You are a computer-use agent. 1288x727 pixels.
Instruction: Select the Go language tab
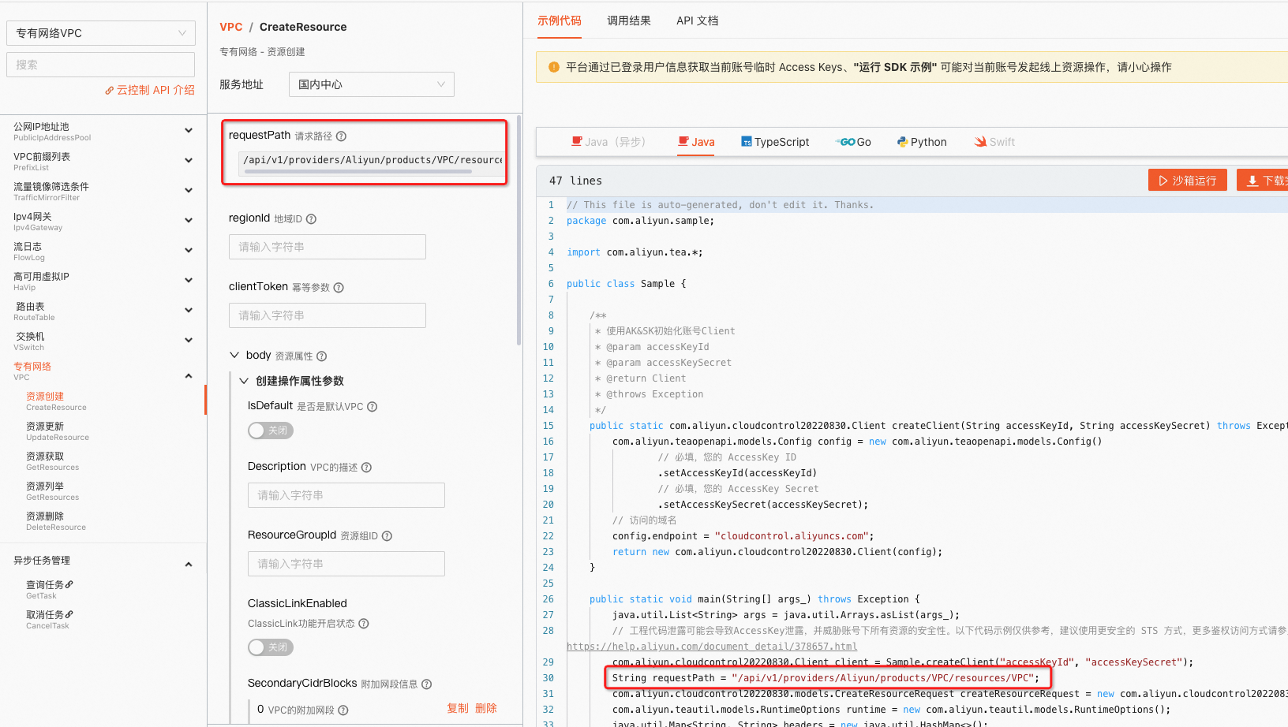pos(853,142)
